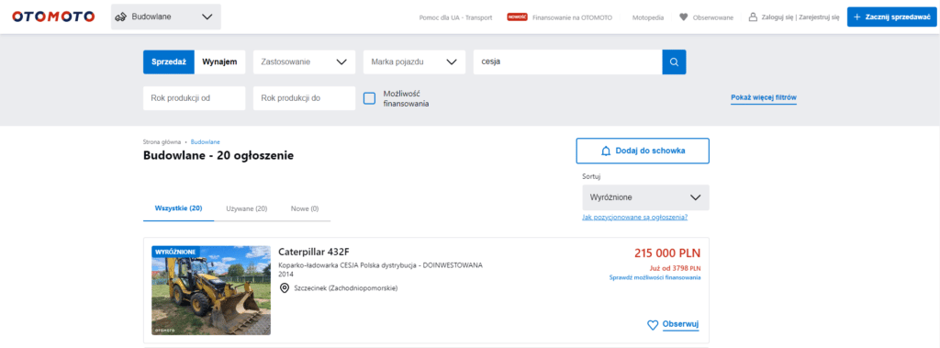940x348 pixels.
Task: Focus the search field containing cesja
Action: coord(567,62)
